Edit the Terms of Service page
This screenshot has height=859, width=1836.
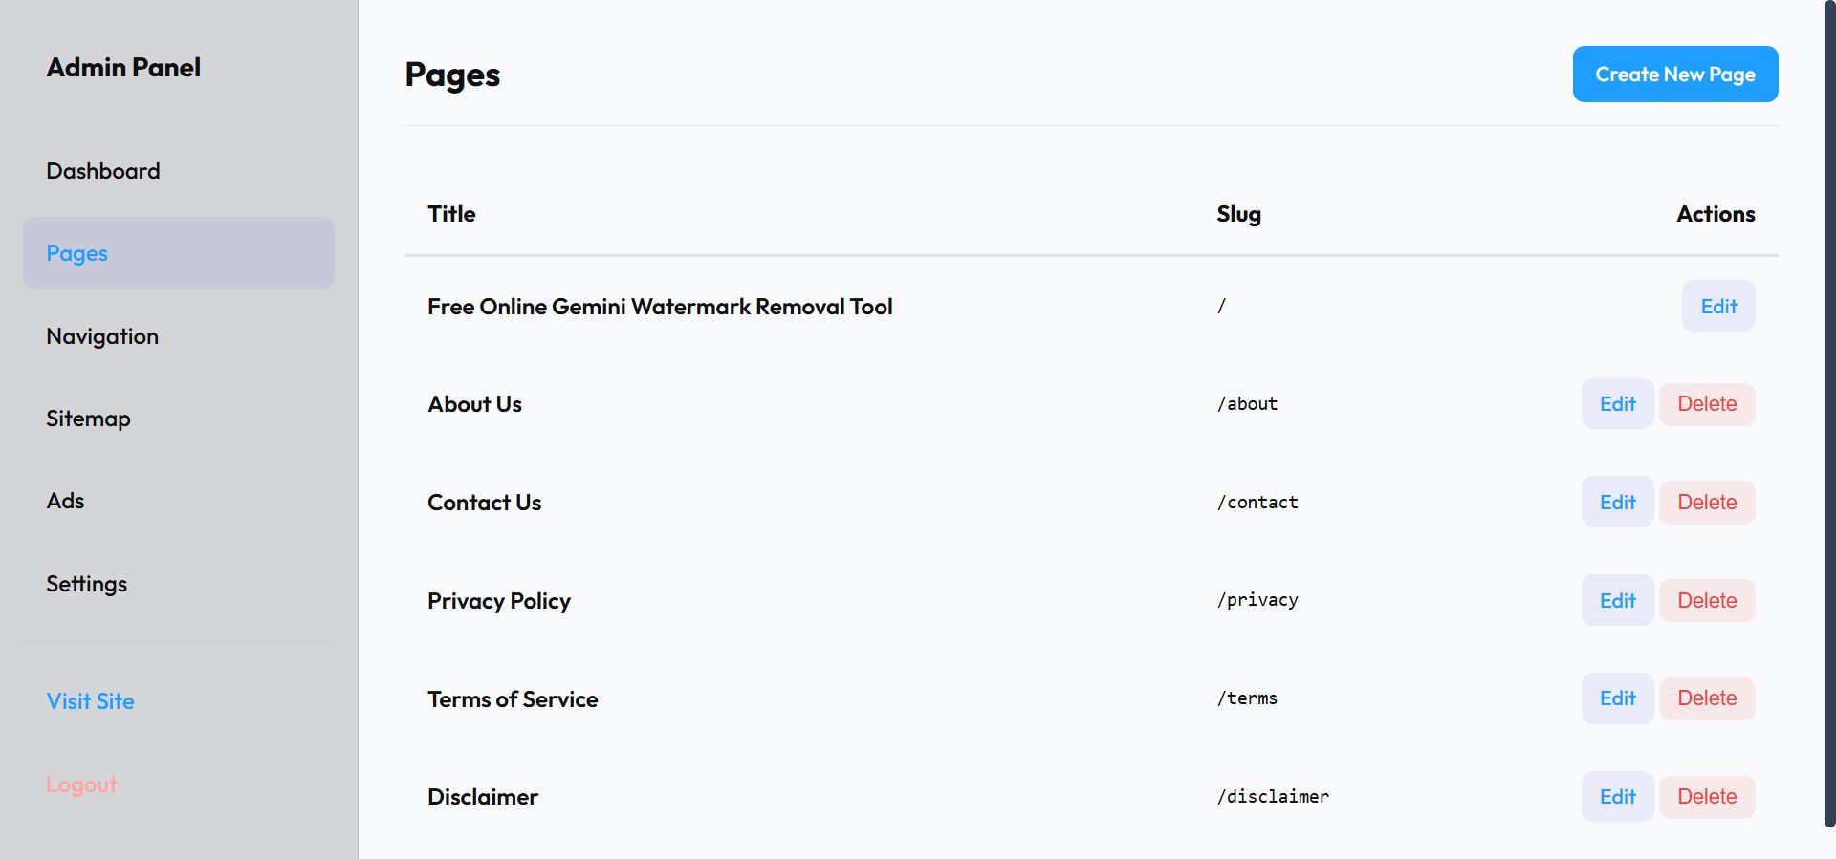pos(1617,698)
